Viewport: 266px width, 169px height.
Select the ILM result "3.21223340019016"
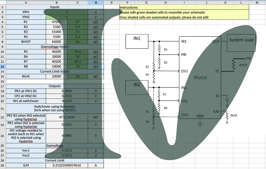(x=67, y=165)
